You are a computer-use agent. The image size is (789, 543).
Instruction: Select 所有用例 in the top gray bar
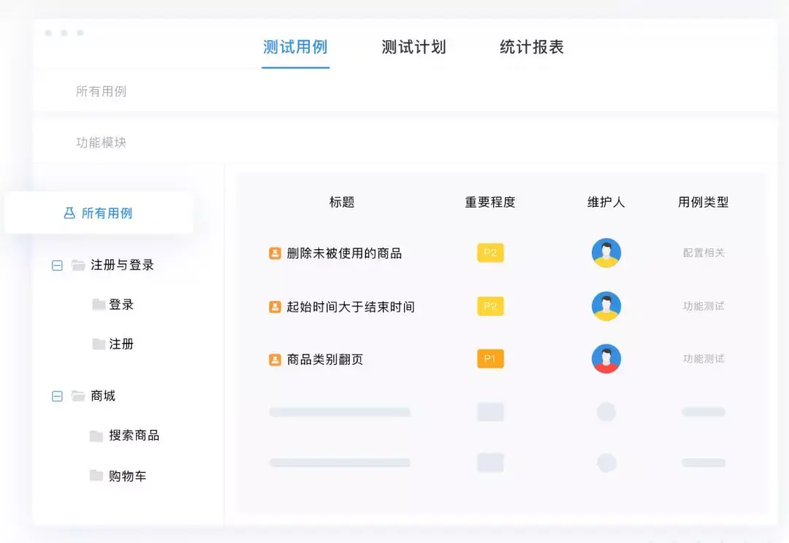pyautogui.click(x=101, y=91)
